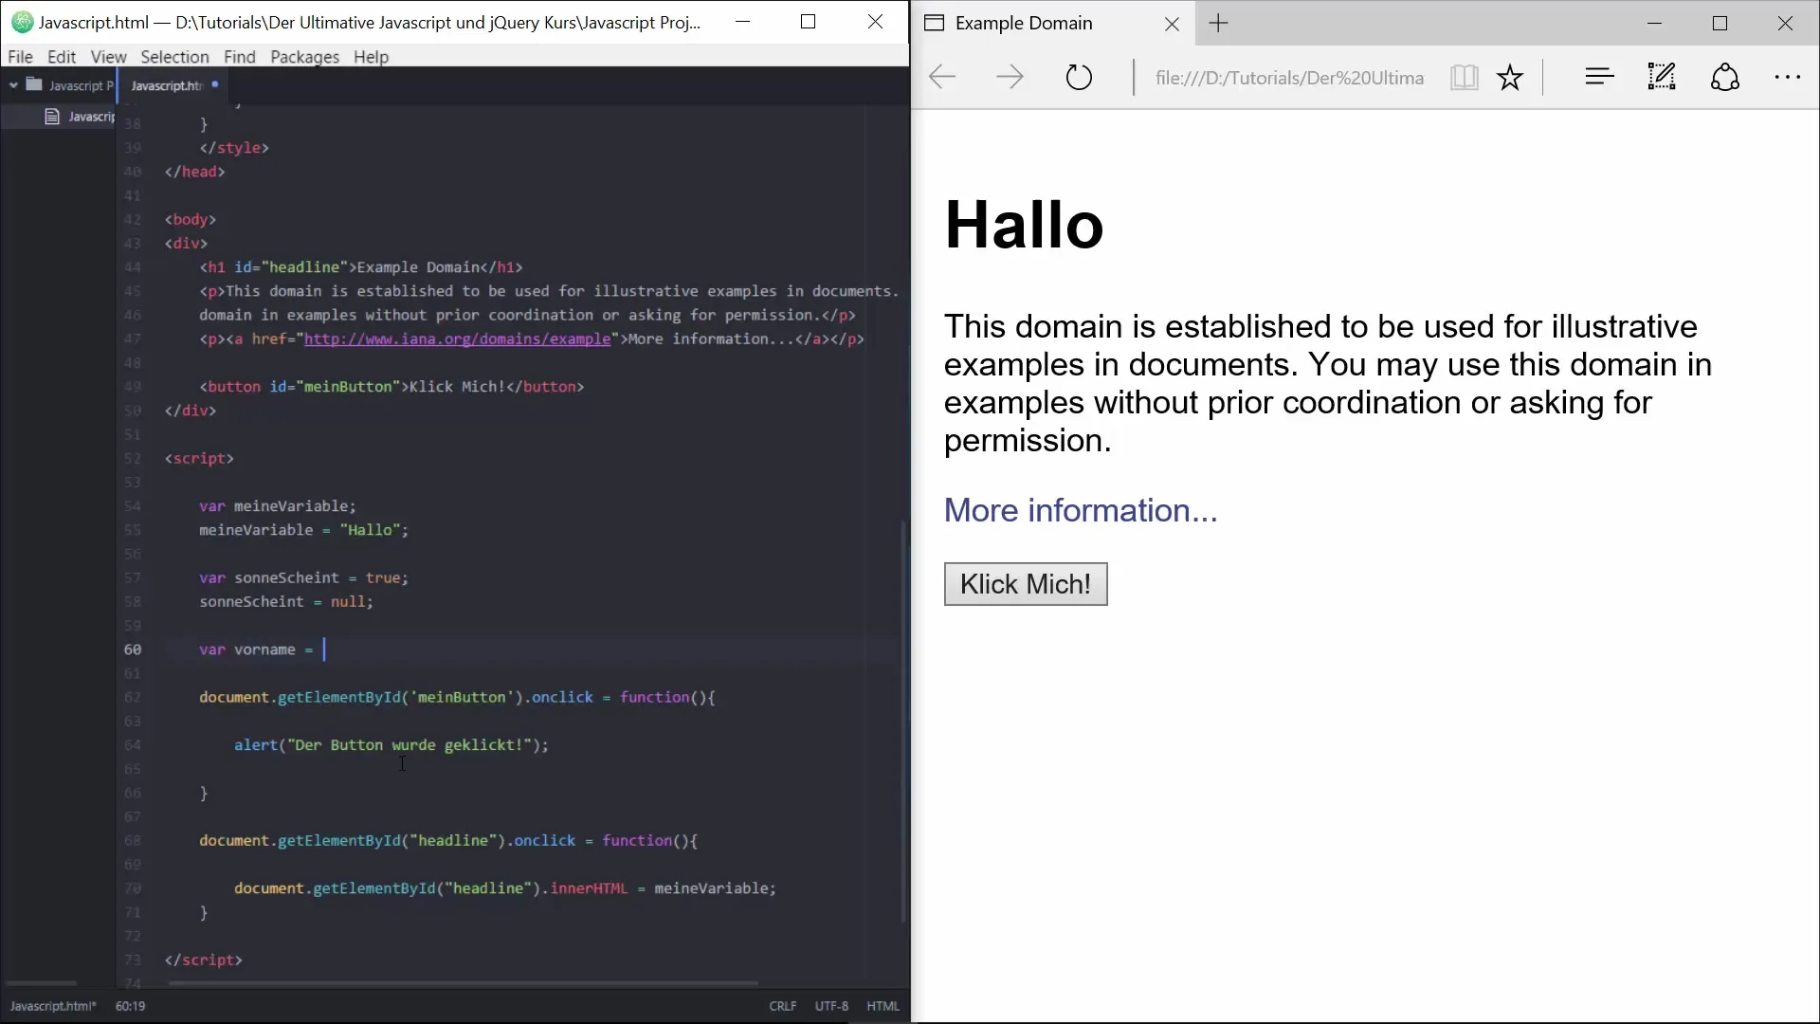Click the browser tab page icon
The width and height of the screenshot is (1820, 1024).
(x=934, y=23)
